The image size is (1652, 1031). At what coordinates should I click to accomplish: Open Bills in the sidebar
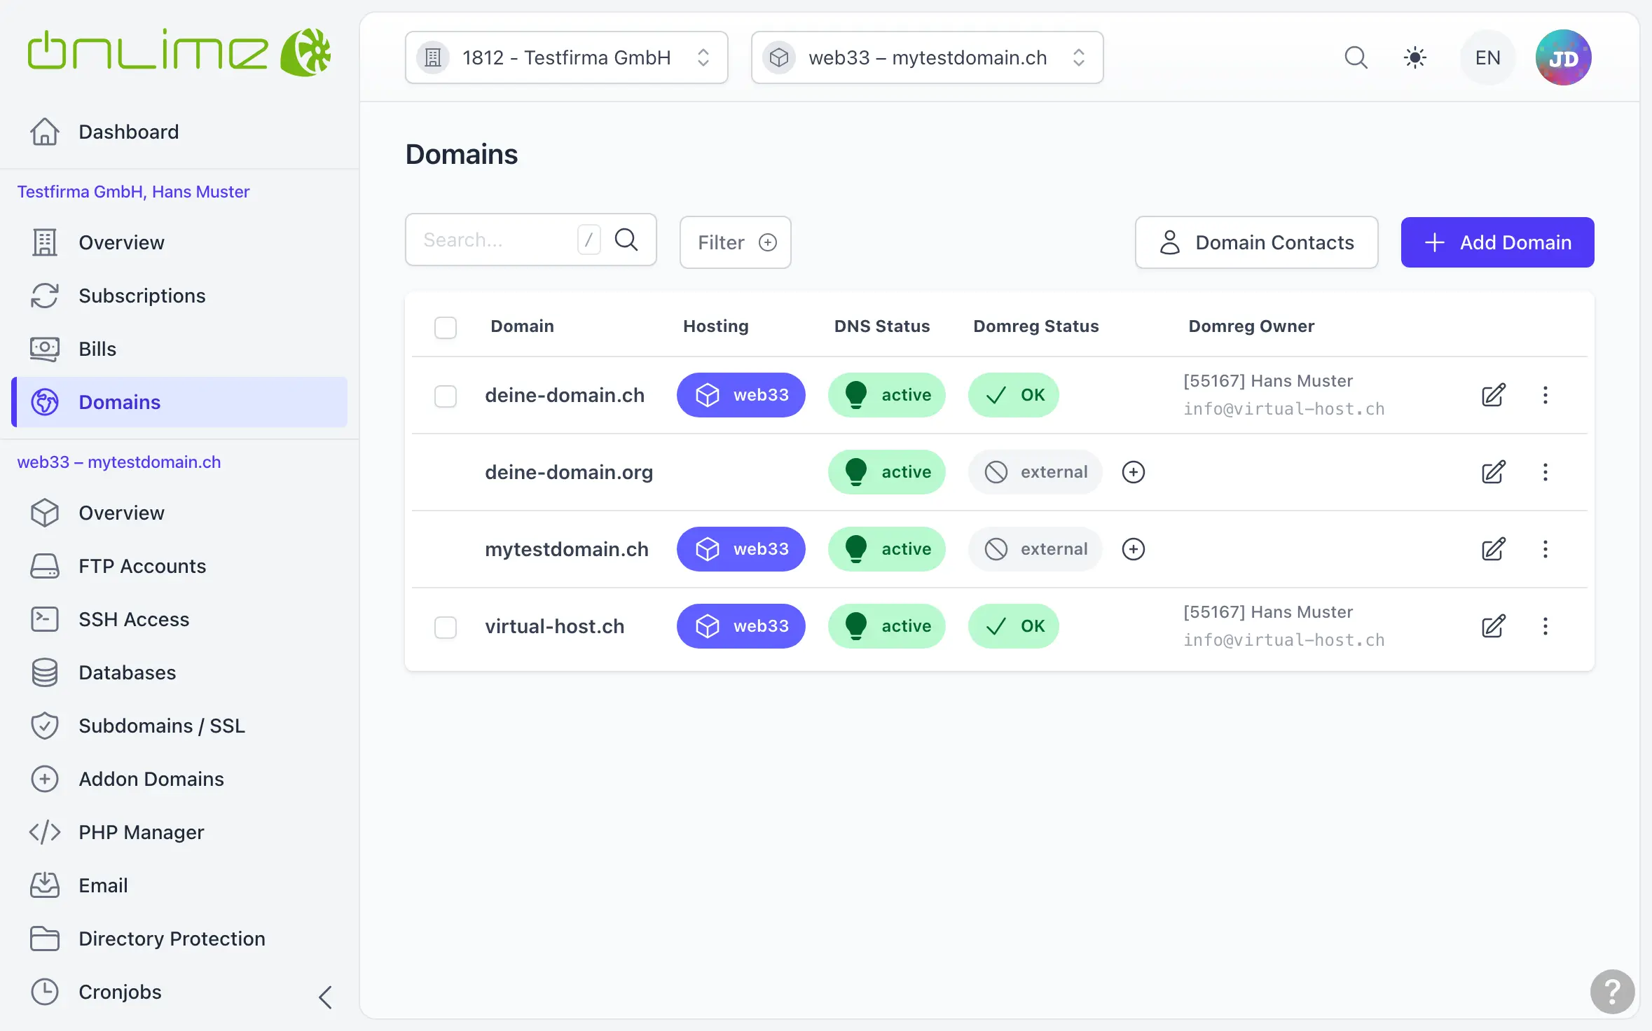pyautogui.click(x=179, y=349)
